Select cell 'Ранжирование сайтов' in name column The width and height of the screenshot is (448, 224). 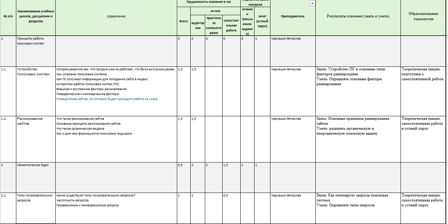point(36,139)
